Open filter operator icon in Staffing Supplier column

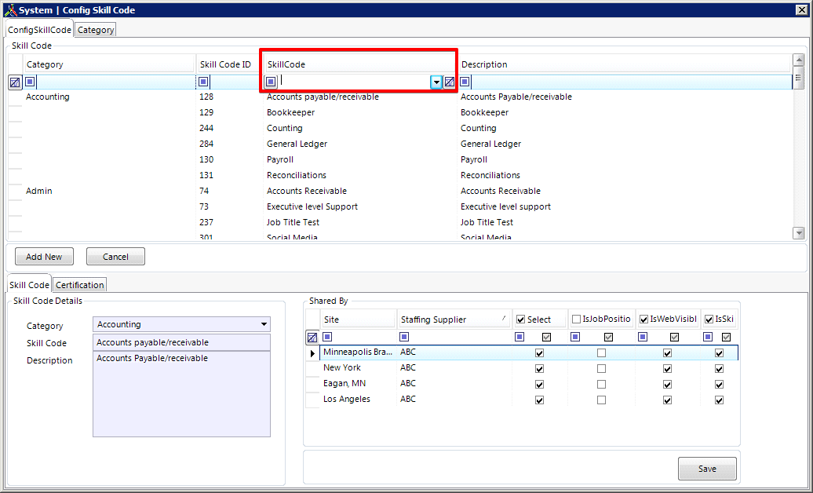point(404,337)
